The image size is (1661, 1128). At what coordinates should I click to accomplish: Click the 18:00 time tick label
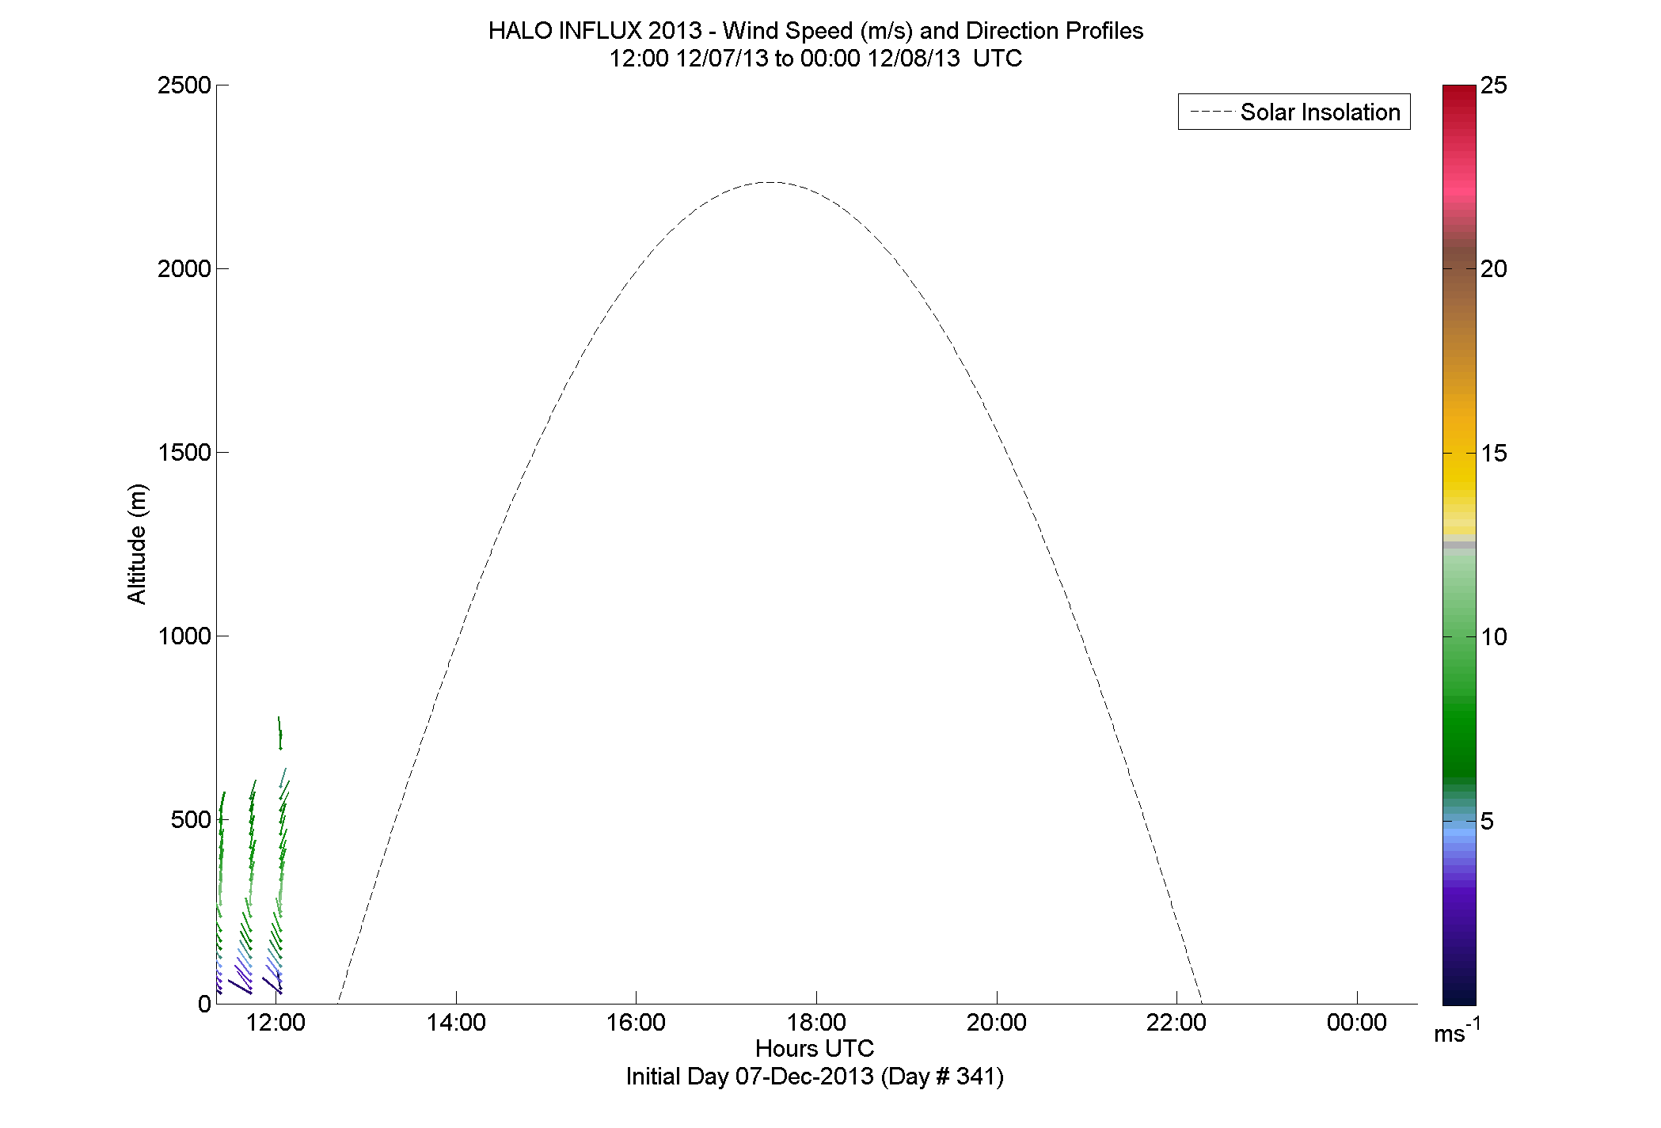816,1022
